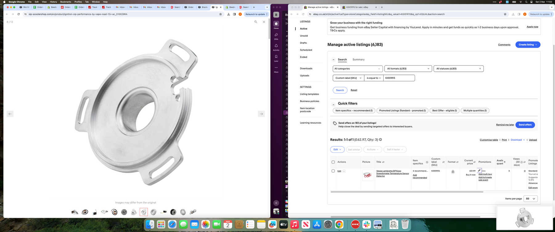Open the All categories dropdown
Image resolution: width=555 pixels, height=232 pixels.
coord(357,69)
